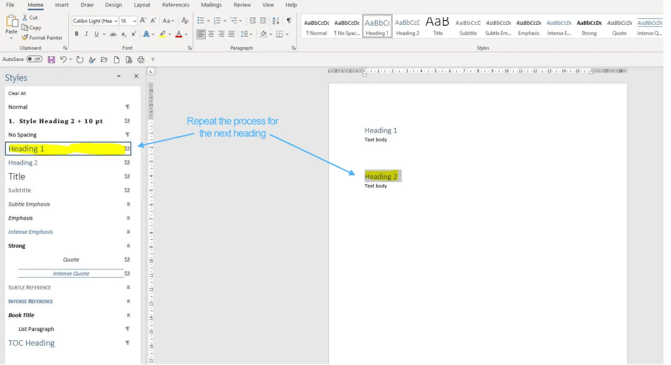Close the Styles pane
This screenshot has width=671, height=365.
click(x=136, y=76)
